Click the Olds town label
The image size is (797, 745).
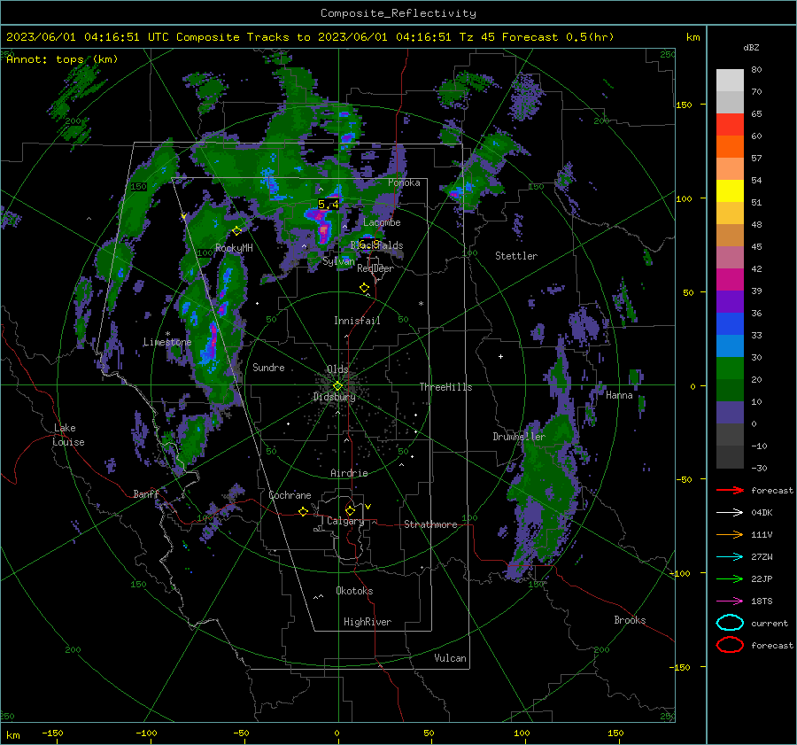tap(337, 369)
